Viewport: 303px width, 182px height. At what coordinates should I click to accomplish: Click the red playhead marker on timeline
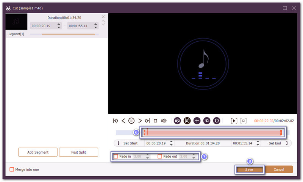coord(147,132)
